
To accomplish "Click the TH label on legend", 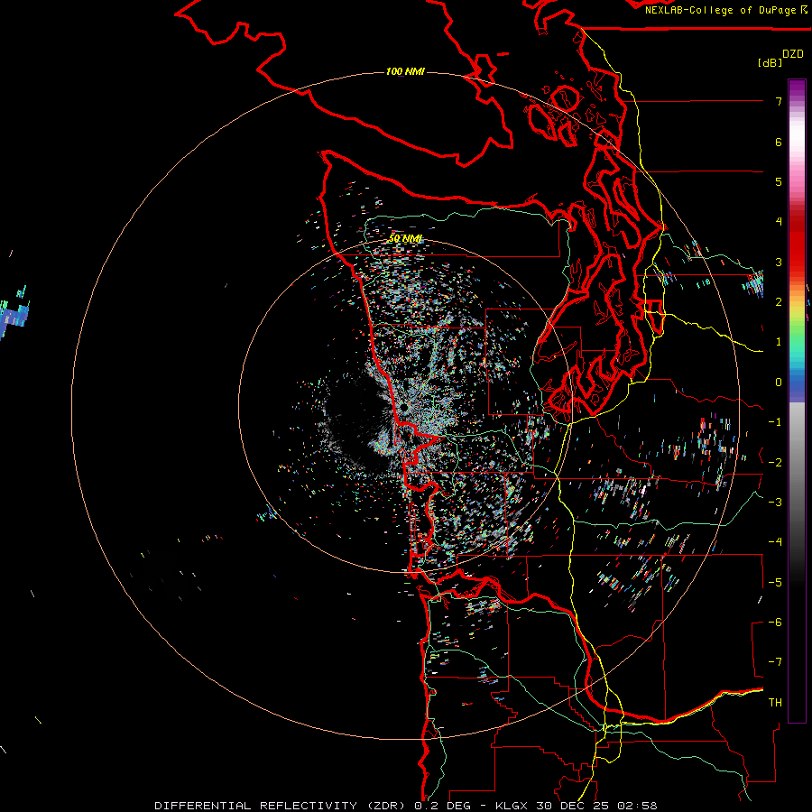I will point(775,702).
